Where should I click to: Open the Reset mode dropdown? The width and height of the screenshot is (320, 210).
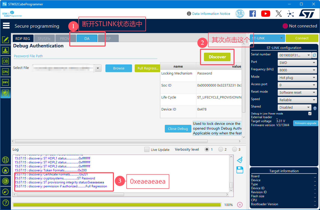[297, 92]
